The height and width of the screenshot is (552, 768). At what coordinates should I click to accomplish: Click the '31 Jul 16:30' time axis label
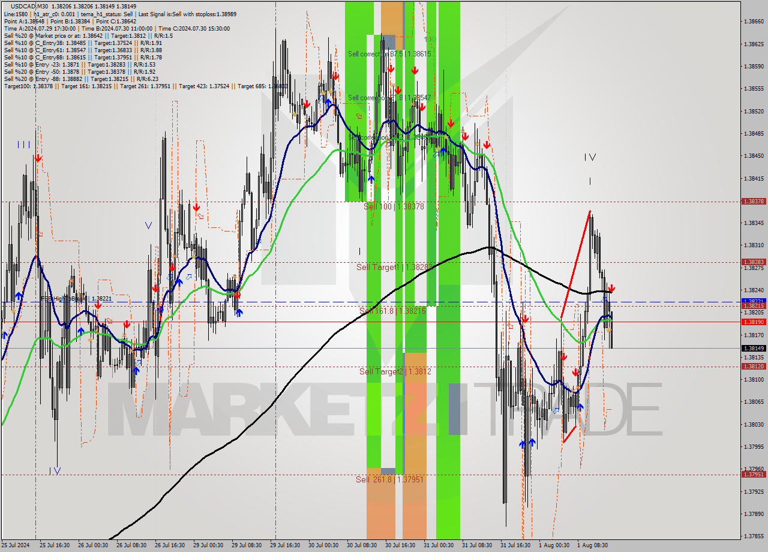[x=515, y=545]
